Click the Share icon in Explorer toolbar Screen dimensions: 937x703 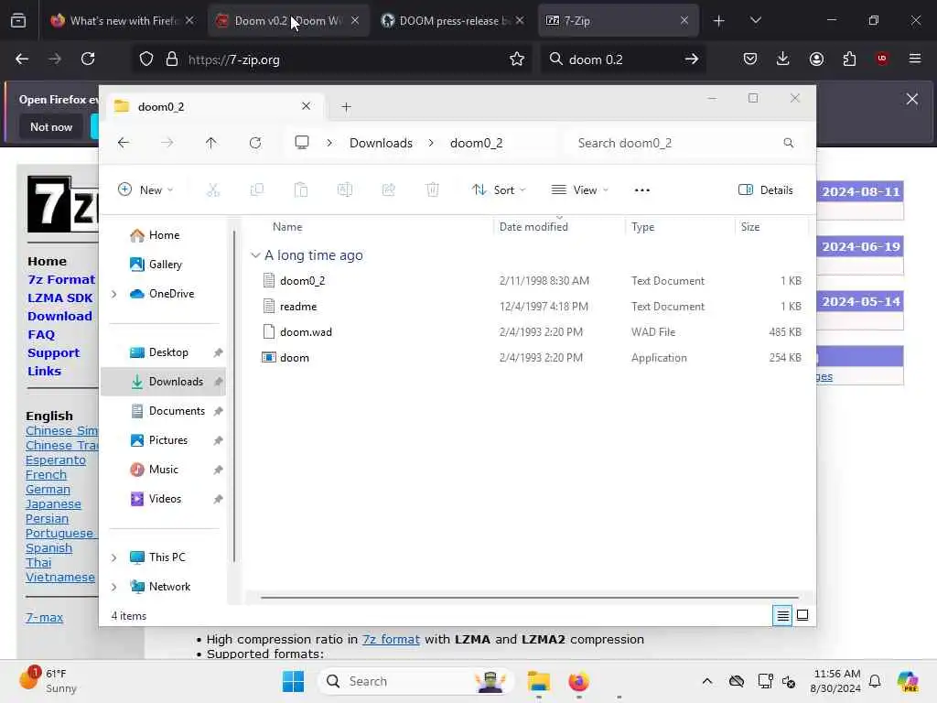click(x=388, y=190)
